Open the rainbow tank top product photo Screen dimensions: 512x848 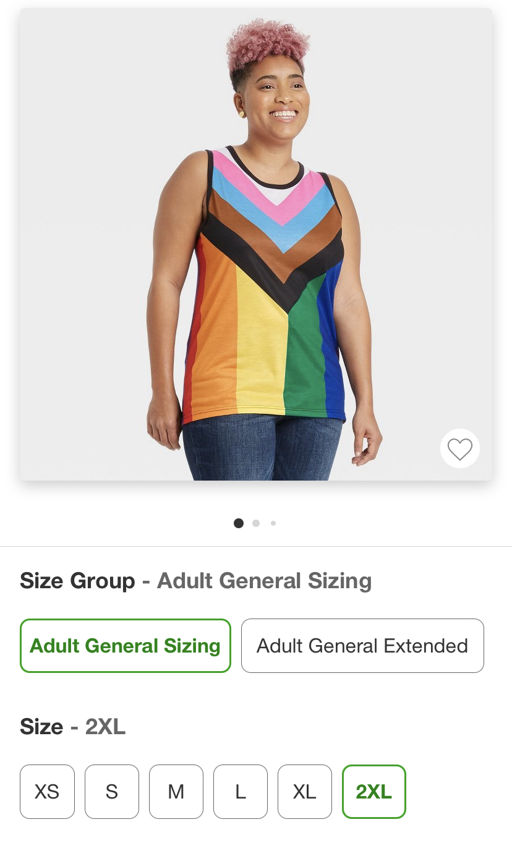256,244
